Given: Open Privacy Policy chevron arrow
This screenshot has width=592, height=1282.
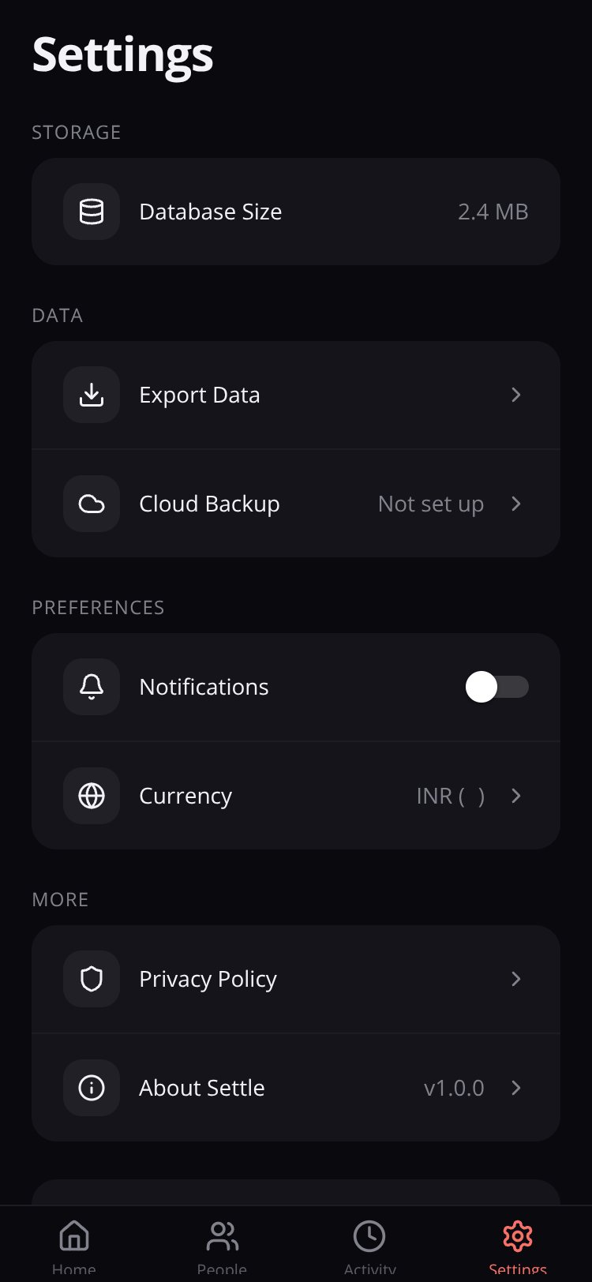Looking at the screenshot, I should point(516,979).
